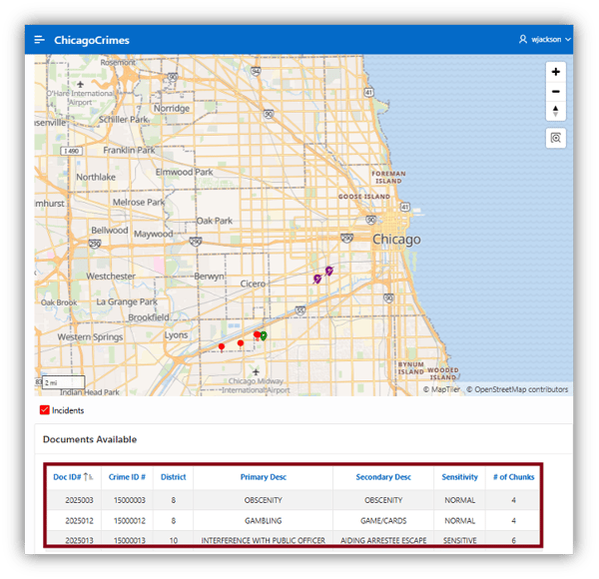This screenshot has width=599, height=579.
Task: Click the map zoom in plus button
Action: click(556, 72)
